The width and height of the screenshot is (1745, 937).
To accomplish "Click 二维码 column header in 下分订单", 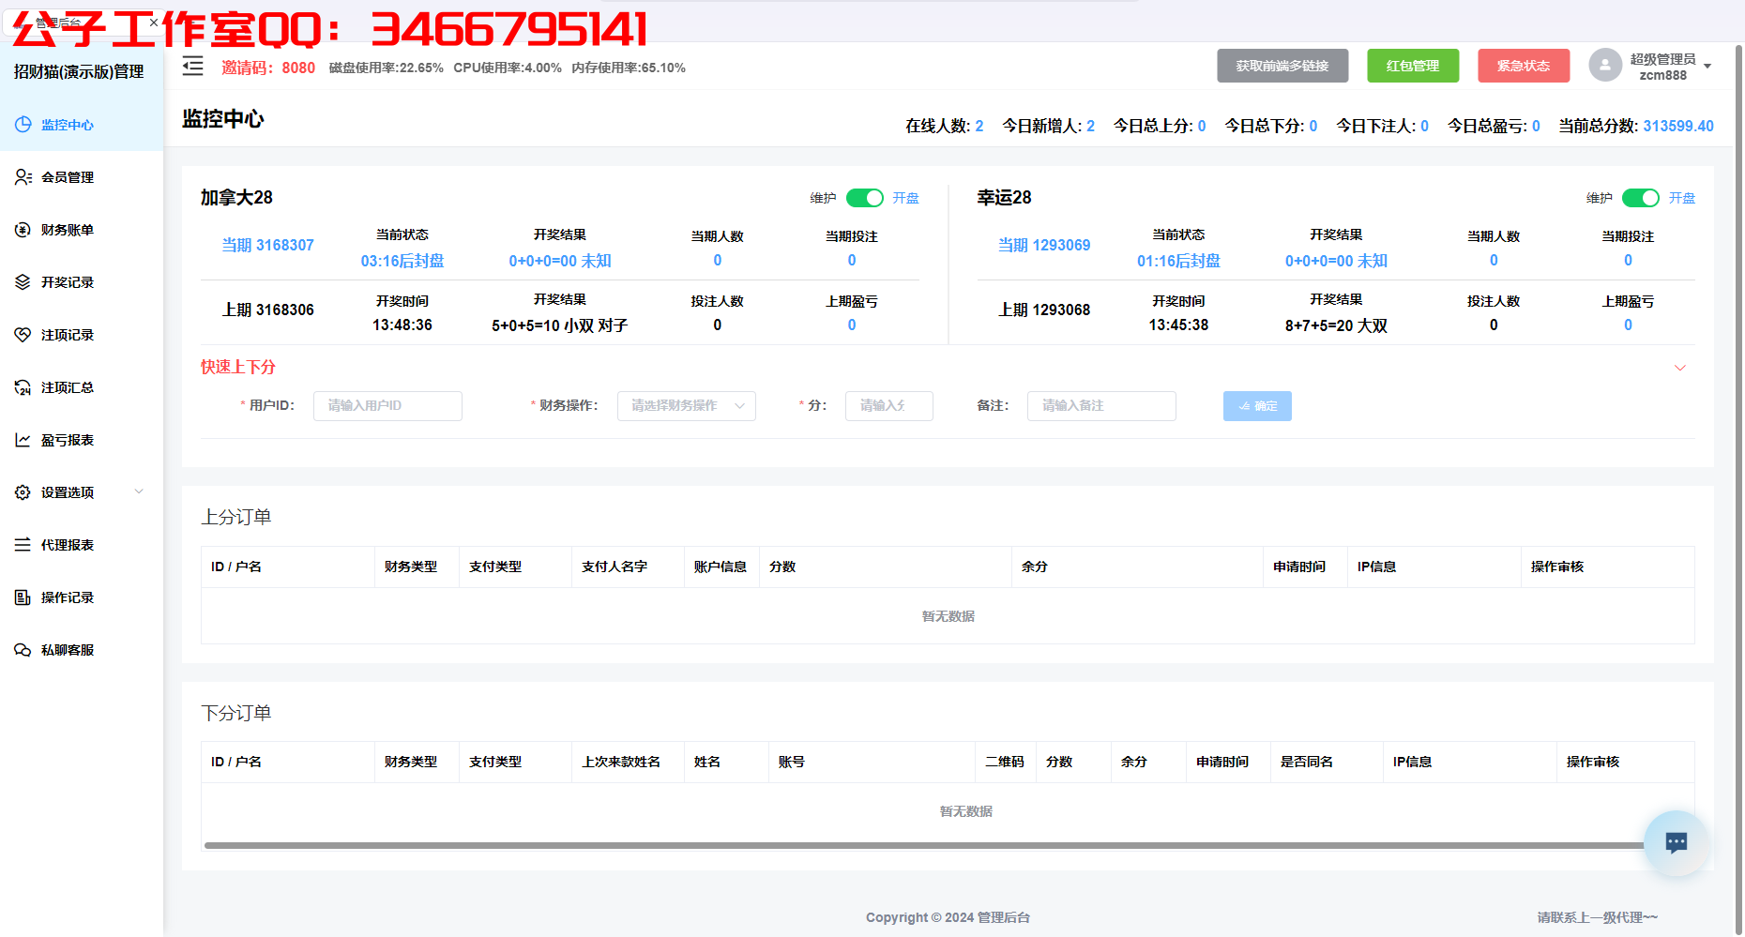I will tap(1005, 762).
